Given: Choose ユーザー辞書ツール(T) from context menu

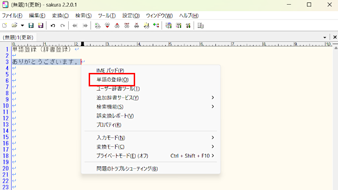Looking at the screenshot, I should click(x=118, y=88).
